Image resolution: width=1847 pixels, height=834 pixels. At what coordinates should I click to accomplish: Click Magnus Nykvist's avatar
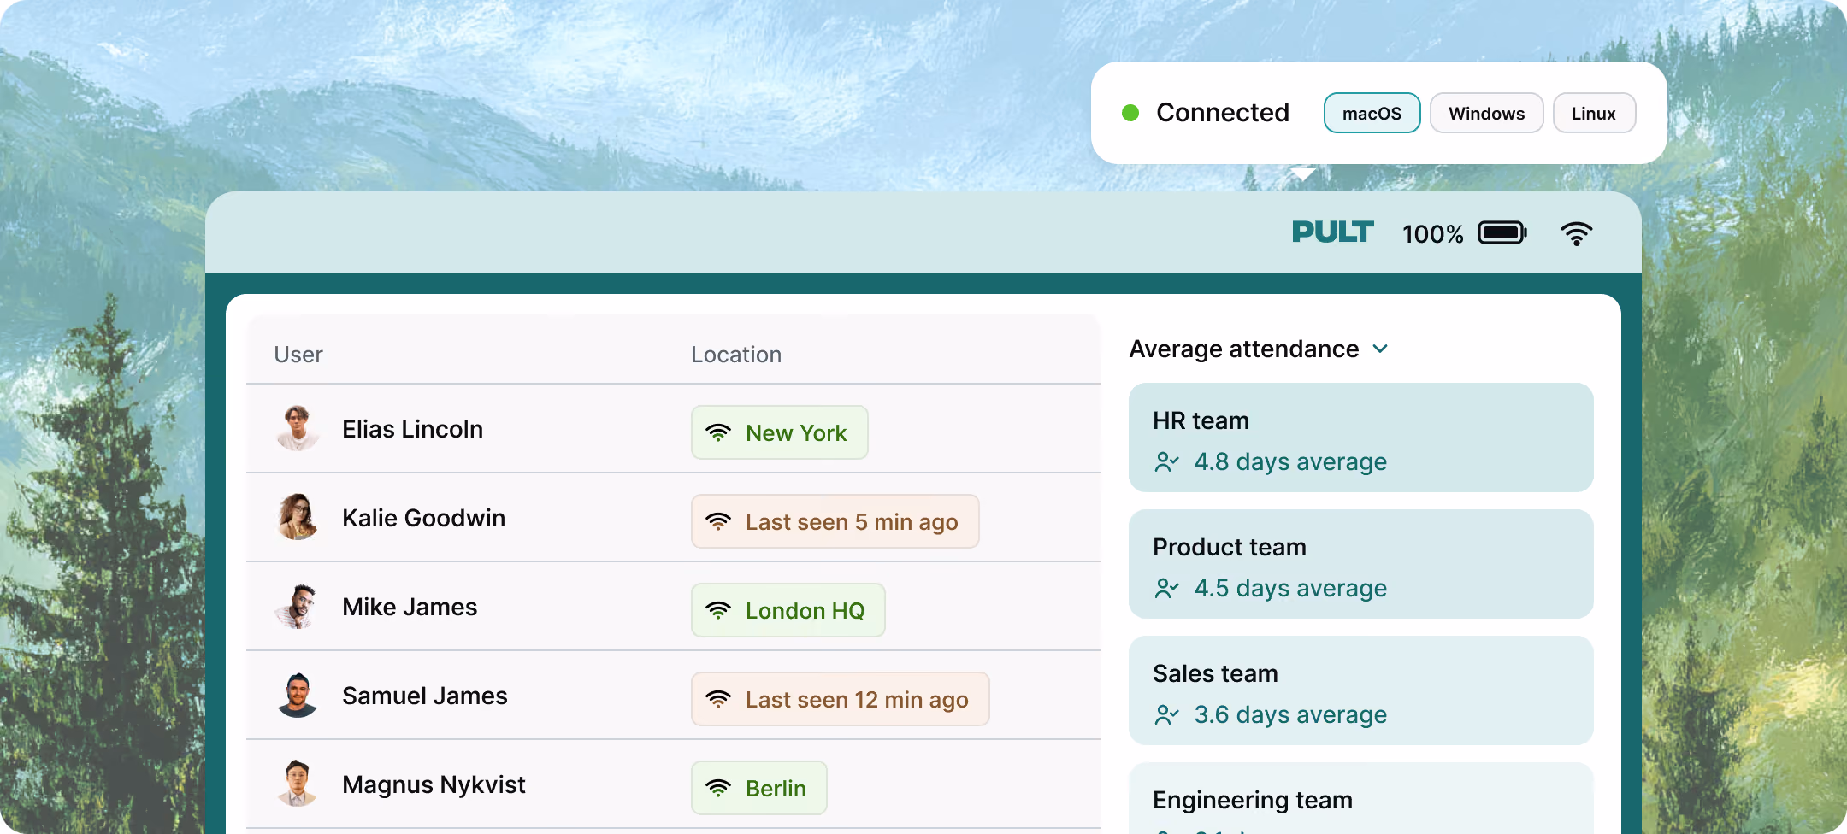(298, 784)
